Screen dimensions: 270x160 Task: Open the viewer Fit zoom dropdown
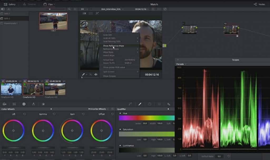pos(84,9)
